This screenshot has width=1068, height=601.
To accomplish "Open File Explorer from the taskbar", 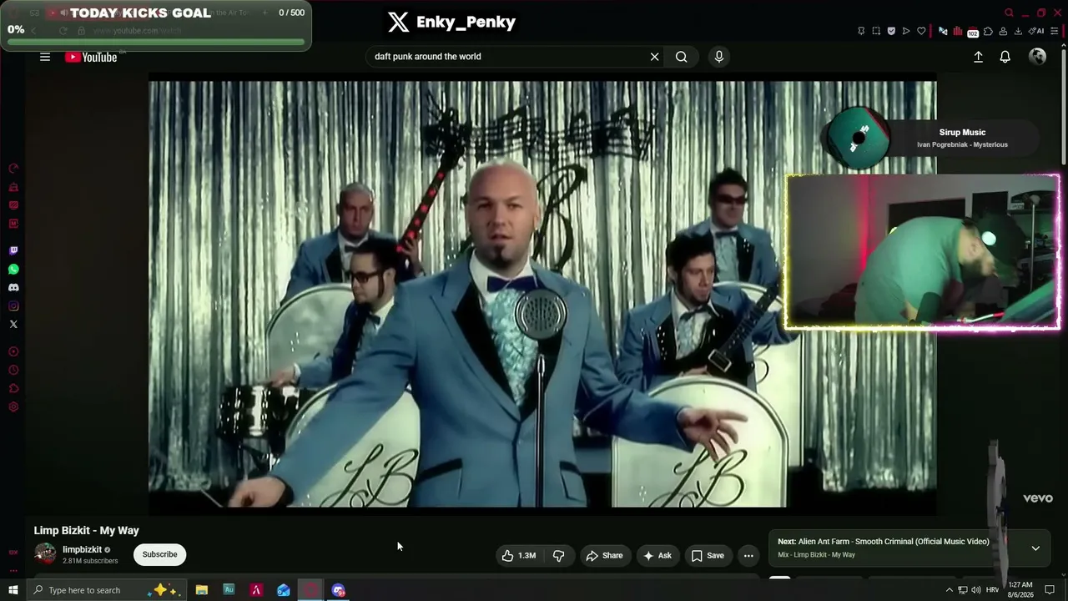I will tap(202, 590).
